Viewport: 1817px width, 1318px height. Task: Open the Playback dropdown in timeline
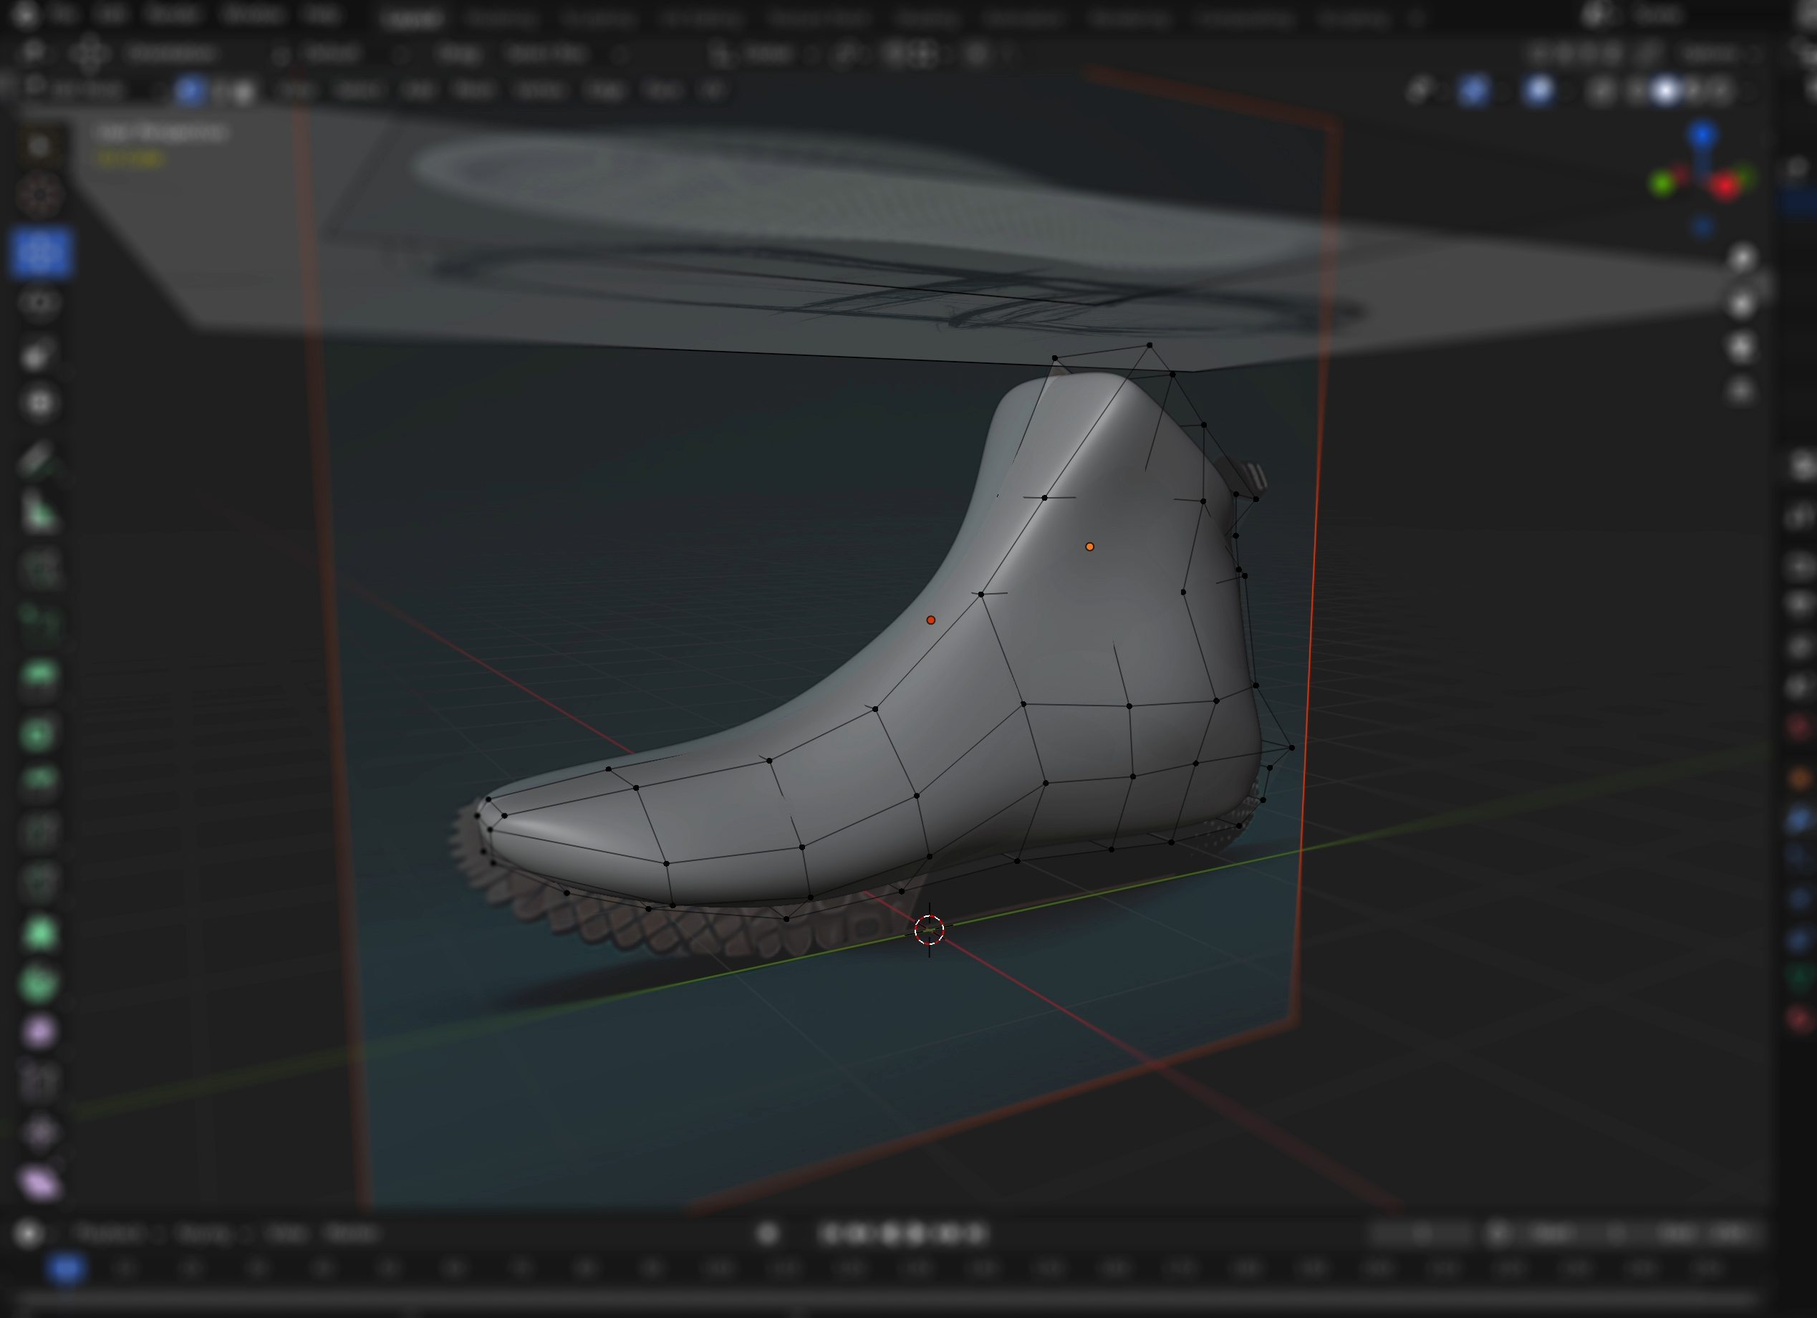(110, 1233)
